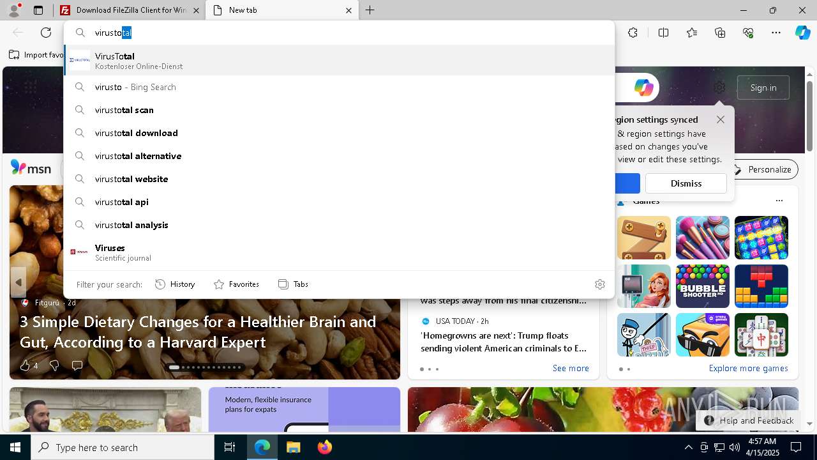817x460 pixels.
Task: Open the wood screw puzzle game thumbnail
Action: [644, 238]
